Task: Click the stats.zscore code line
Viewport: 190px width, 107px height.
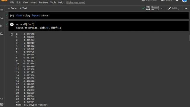Action: click(x=39, y=28)
